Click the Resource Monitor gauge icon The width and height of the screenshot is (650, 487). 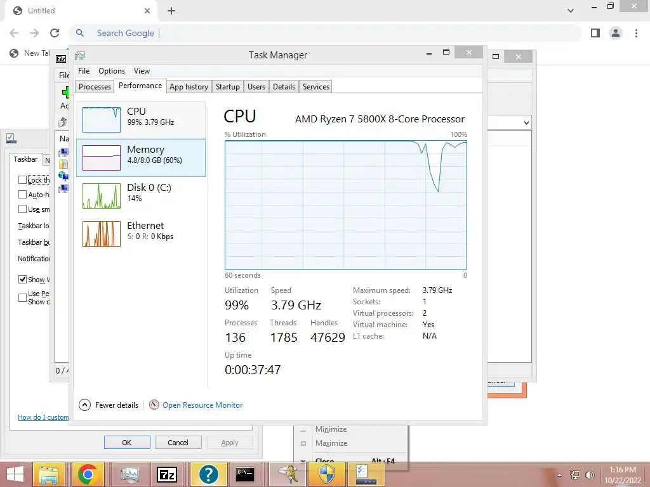click(154, 405)
